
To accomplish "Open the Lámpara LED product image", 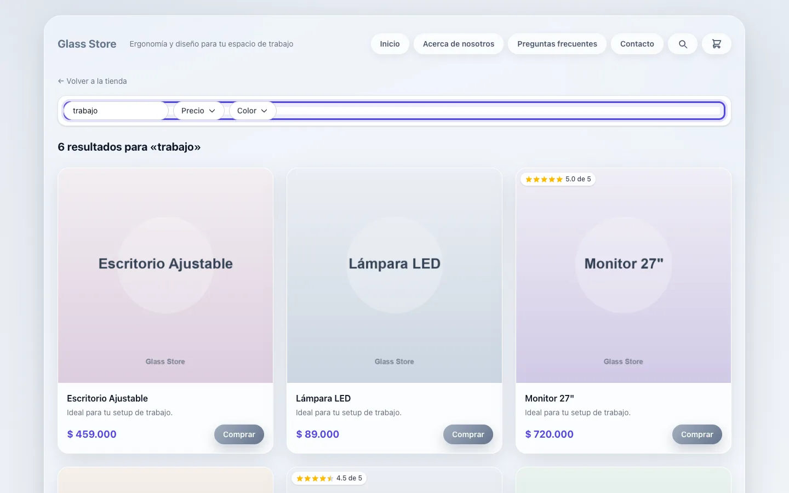I will pyautogui.click(x=395, y=276).
